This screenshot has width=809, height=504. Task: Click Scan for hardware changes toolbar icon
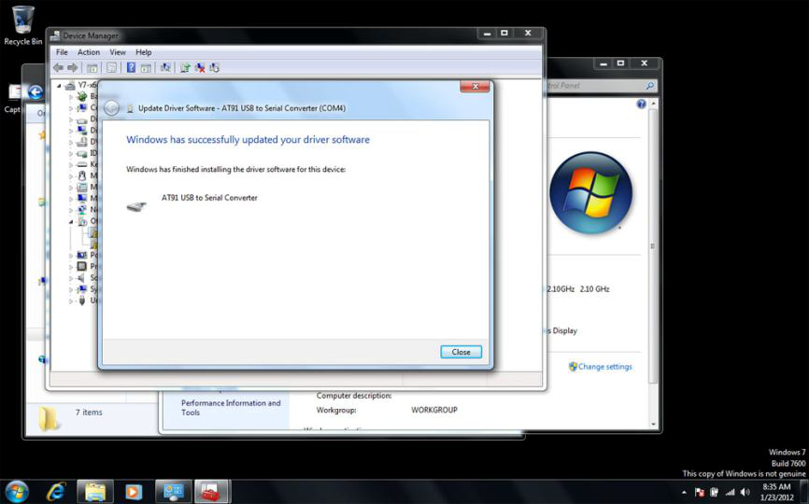[165, 67]
